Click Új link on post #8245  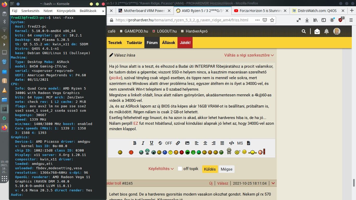[211, 183]
